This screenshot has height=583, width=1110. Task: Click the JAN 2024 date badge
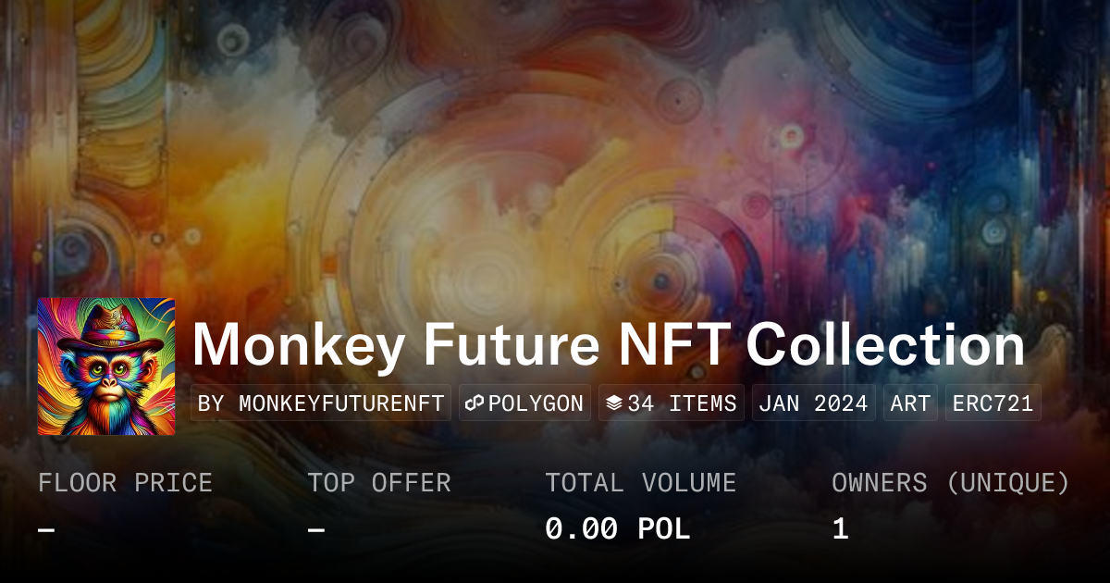click(814, 403)
